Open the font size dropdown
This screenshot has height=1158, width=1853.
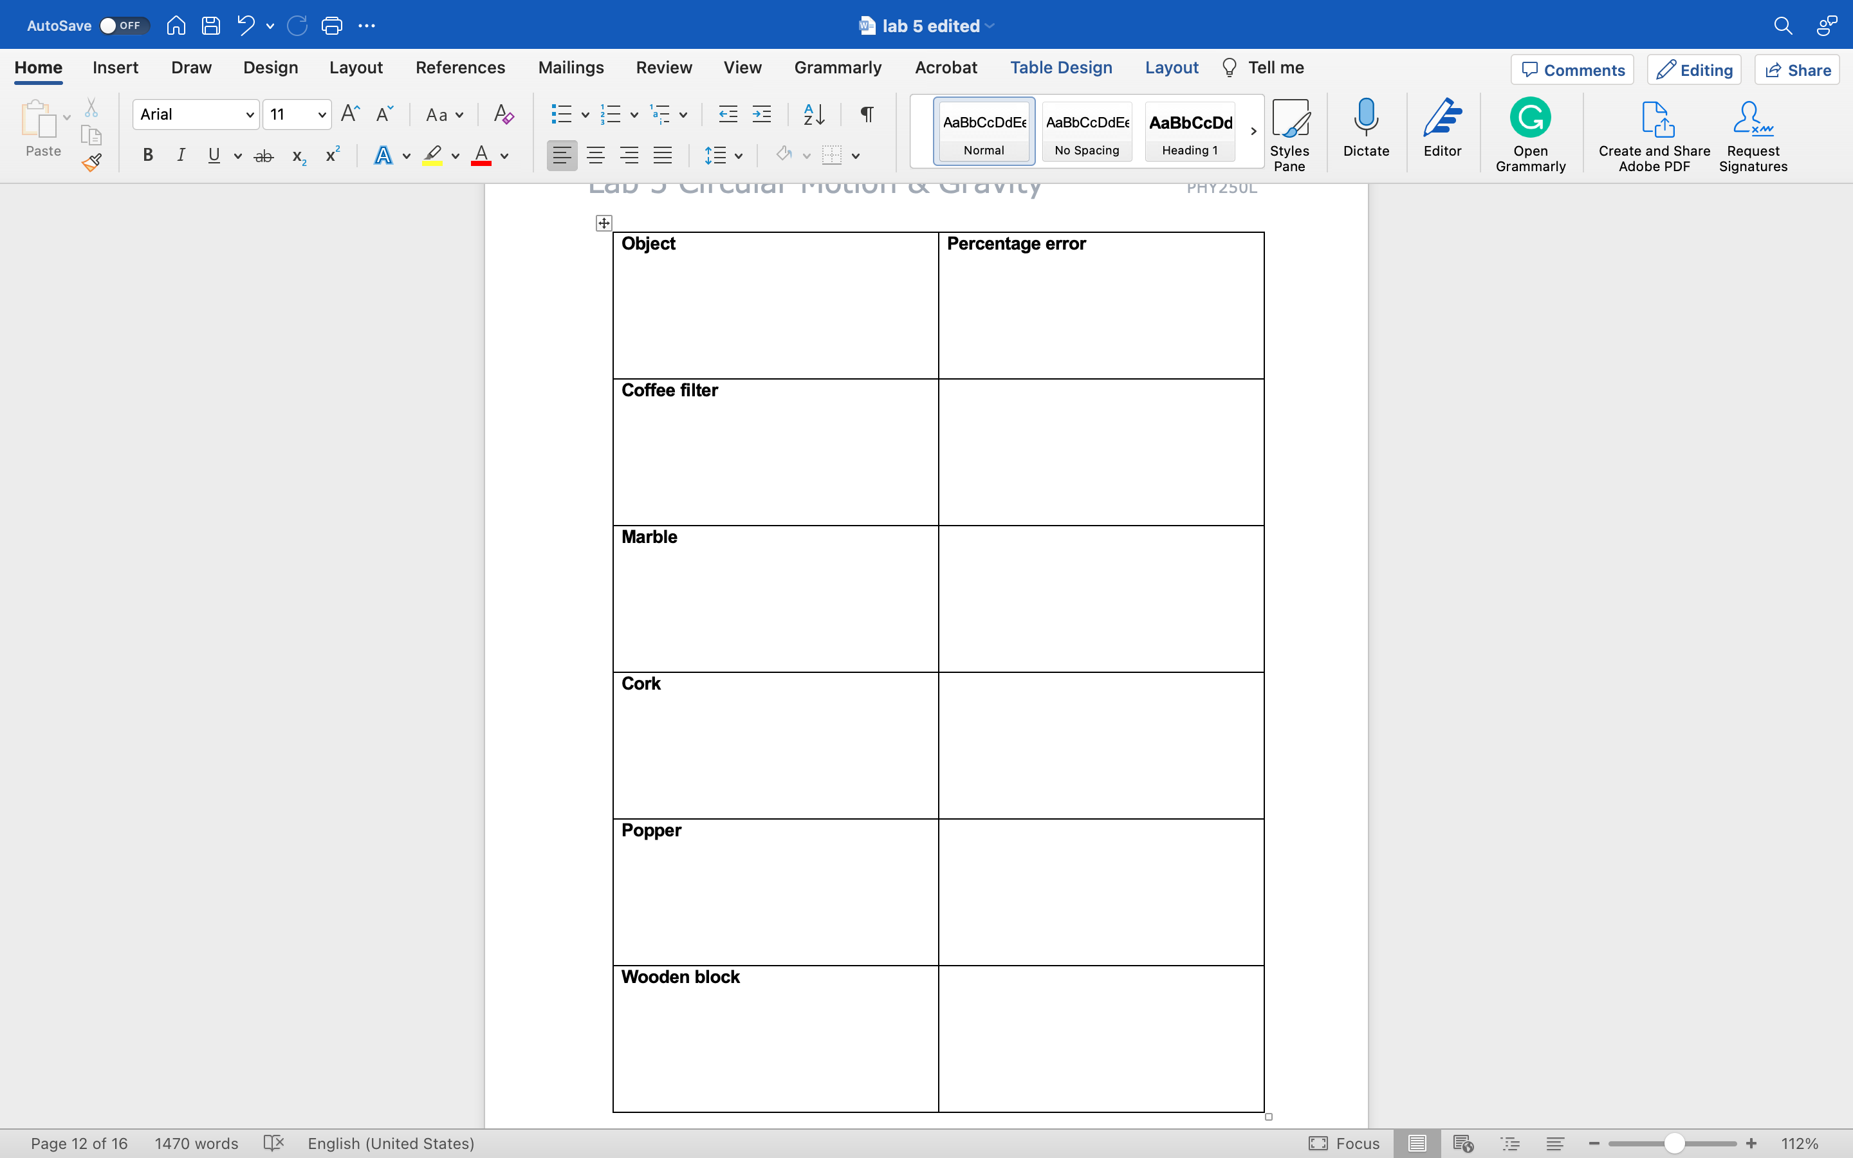point(322,114)
